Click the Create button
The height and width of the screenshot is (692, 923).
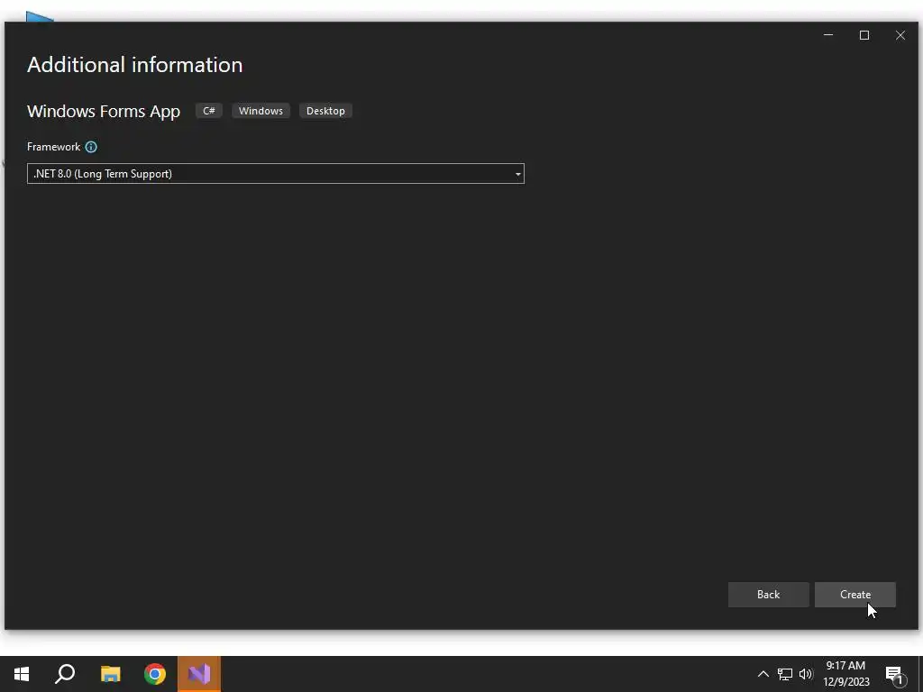[854, 595]
